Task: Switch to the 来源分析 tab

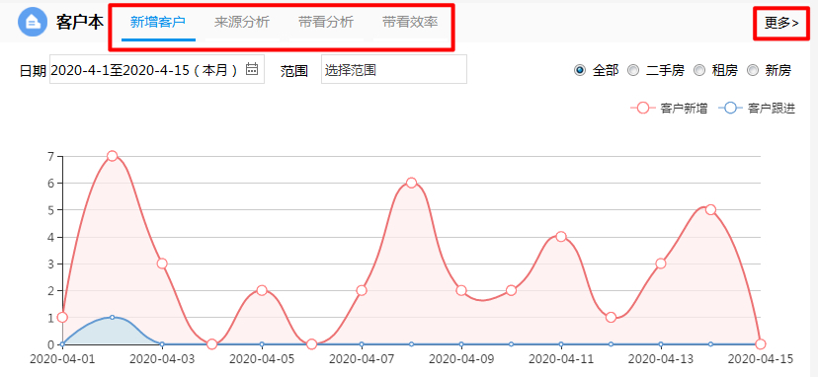Action: coord(242,23)
